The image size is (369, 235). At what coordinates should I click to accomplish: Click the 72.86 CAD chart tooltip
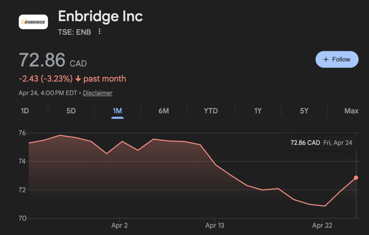click(321, 143)
